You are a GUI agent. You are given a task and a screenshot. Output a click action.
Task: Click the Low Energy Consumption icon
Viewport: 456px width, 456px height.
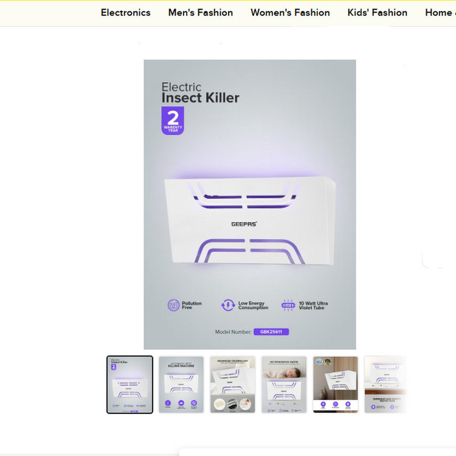(228, 305)
